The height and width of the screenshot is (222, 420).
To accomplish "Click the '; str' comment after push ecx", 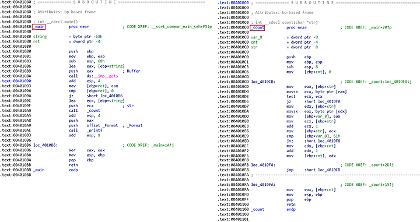I will [128, 105].
